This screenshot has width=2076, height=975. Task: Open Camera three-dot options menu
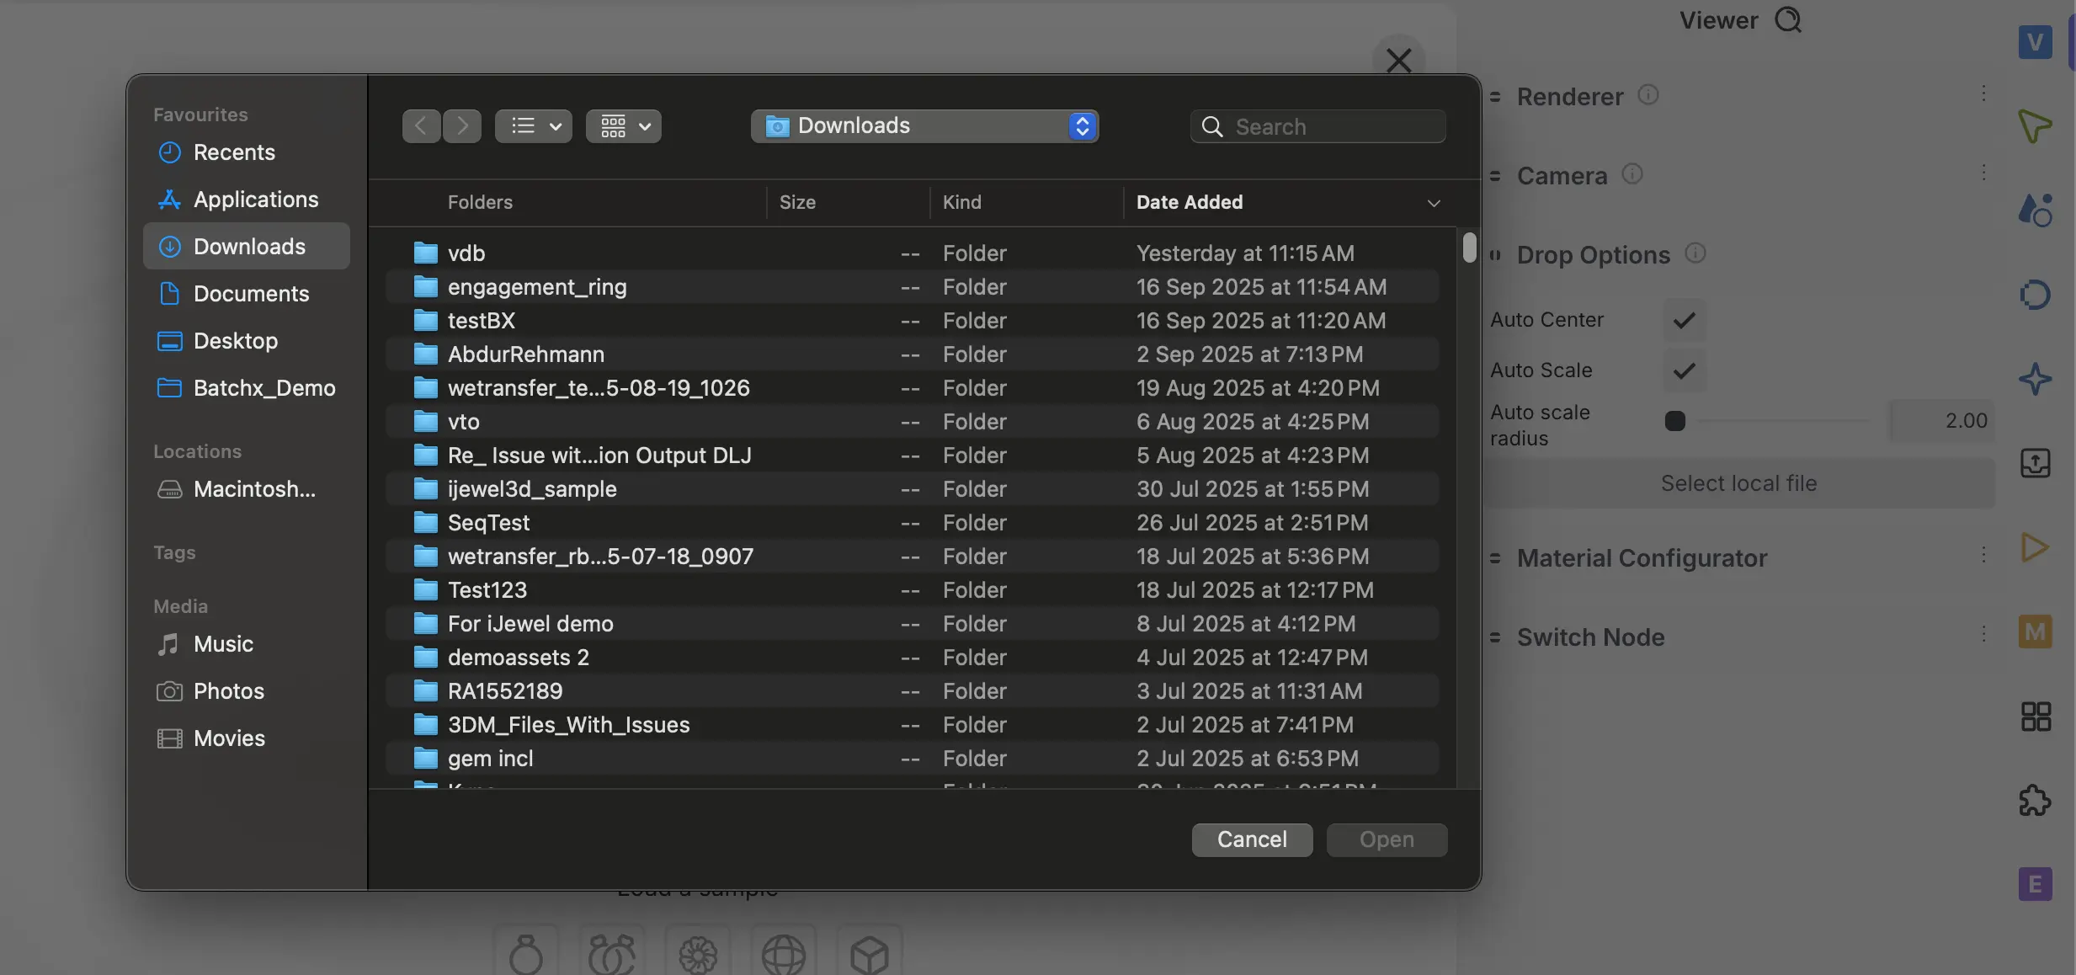(x=1983, y=173)
